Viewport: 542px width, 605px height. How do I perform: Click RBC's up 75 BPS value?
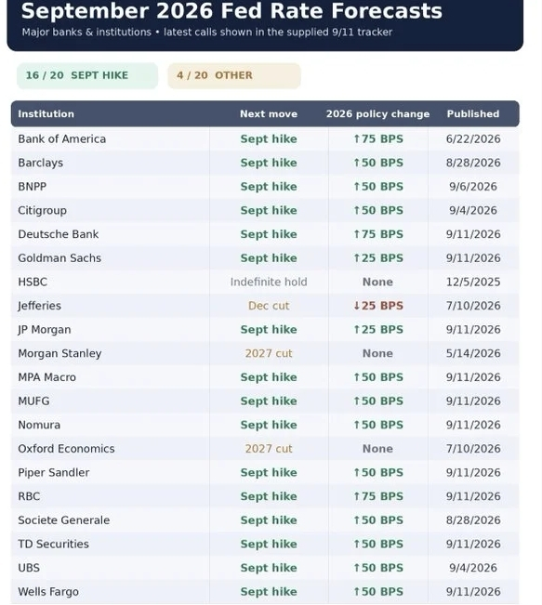click(378, 496)
